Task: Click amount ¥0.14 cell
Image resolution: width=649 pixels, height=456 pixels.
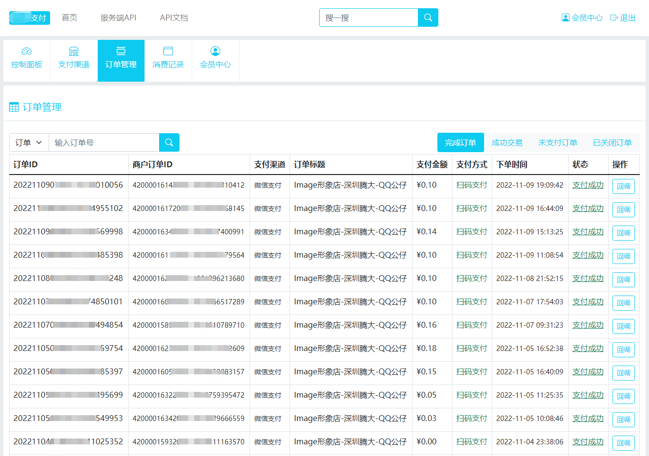Action: 427,231
